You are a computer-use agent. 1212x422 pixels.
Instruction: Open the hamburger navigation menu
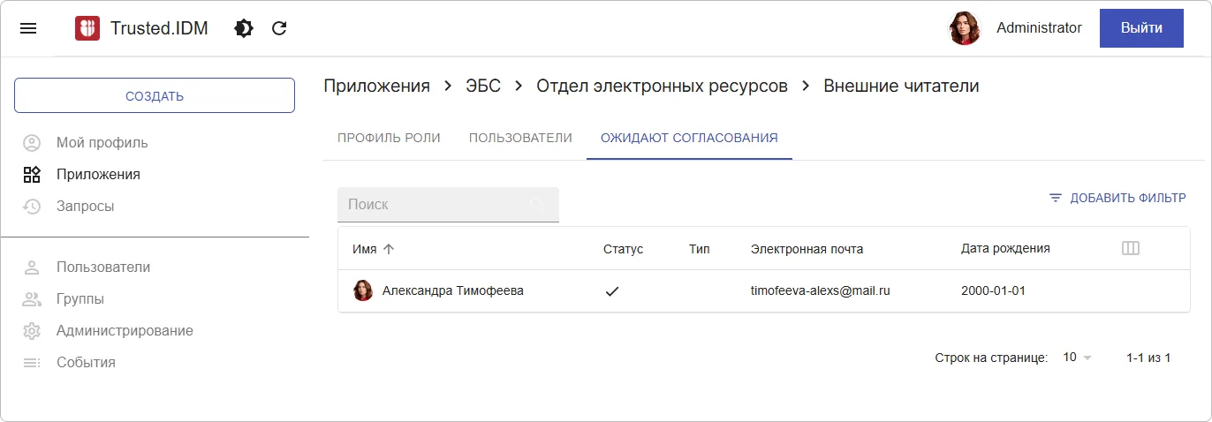[28, 28]
